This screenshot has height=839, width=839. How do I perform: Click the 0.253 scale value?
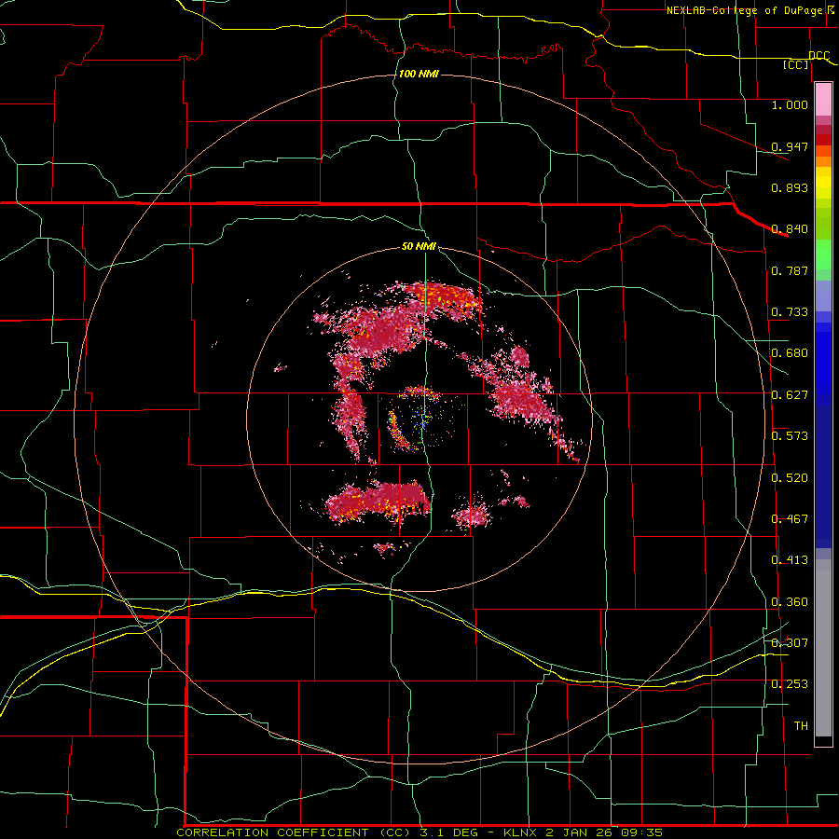(790, 684)
